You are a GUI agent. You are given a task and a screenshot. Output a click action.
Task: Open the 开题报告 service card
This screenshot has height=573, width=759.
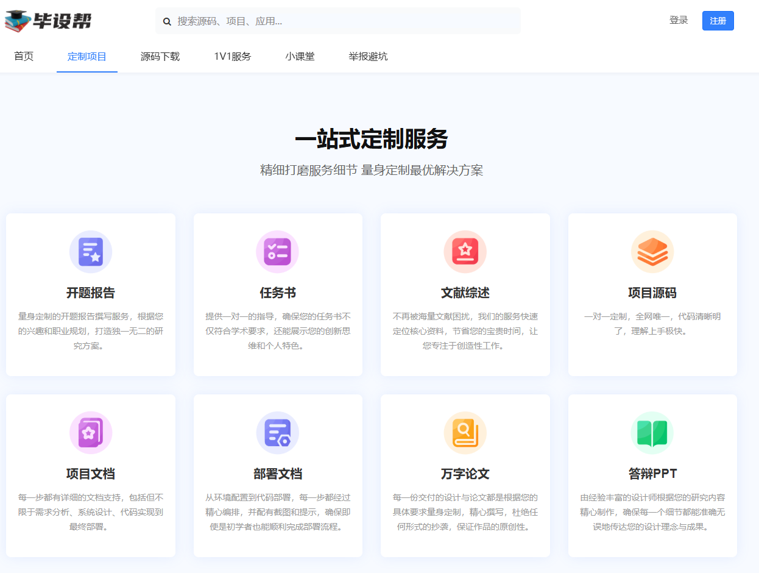90,294
